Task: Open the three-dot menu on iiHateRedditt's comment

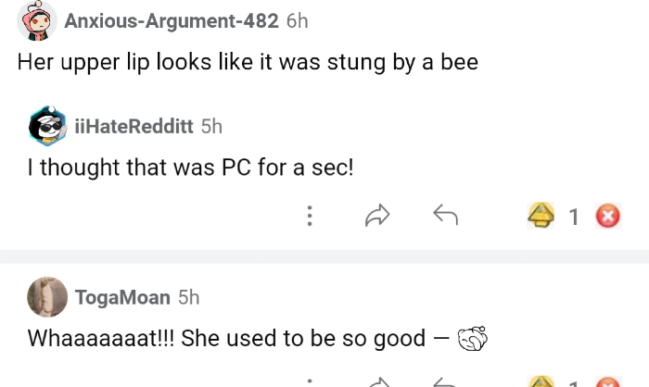Action: click(309, 217)
